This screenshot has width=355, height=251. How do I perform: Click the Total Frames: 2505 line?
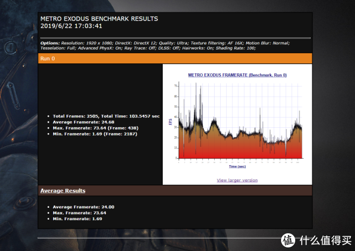point(106,116)
